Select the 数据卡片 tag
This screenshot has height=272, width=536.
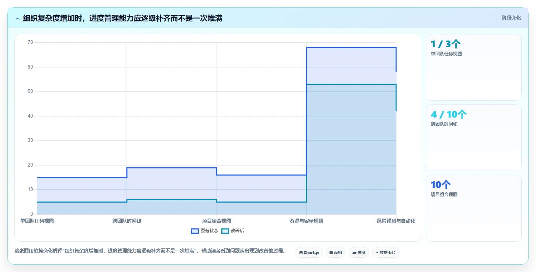385,252
